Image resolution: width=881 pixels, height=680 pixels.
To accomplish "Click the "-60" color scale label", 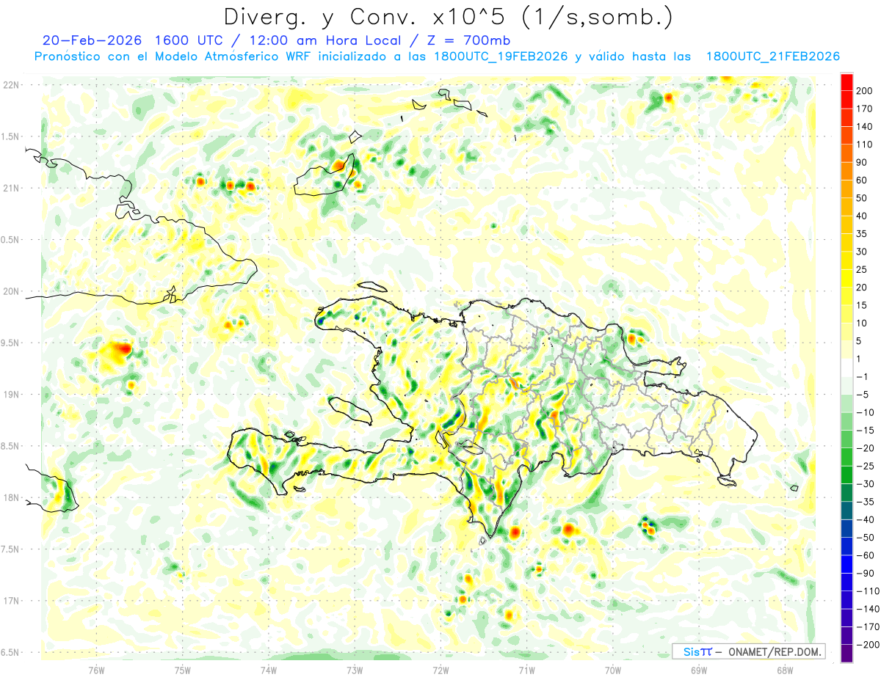I will [x=866, y=555].
